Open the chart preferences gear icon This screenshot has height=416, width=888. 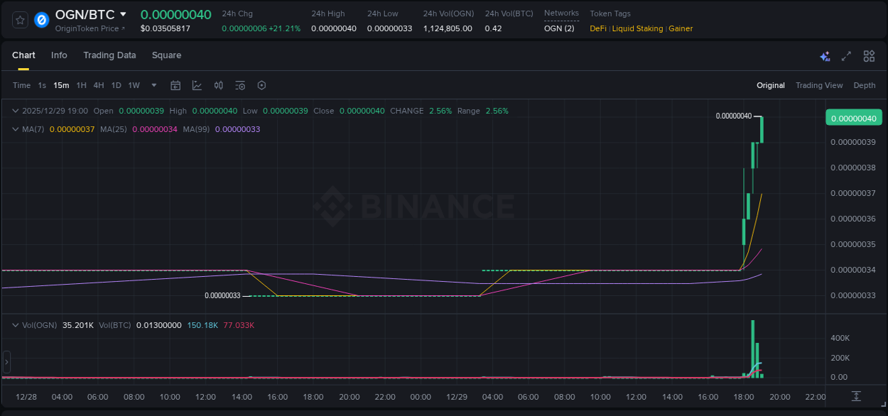point(261,85)
